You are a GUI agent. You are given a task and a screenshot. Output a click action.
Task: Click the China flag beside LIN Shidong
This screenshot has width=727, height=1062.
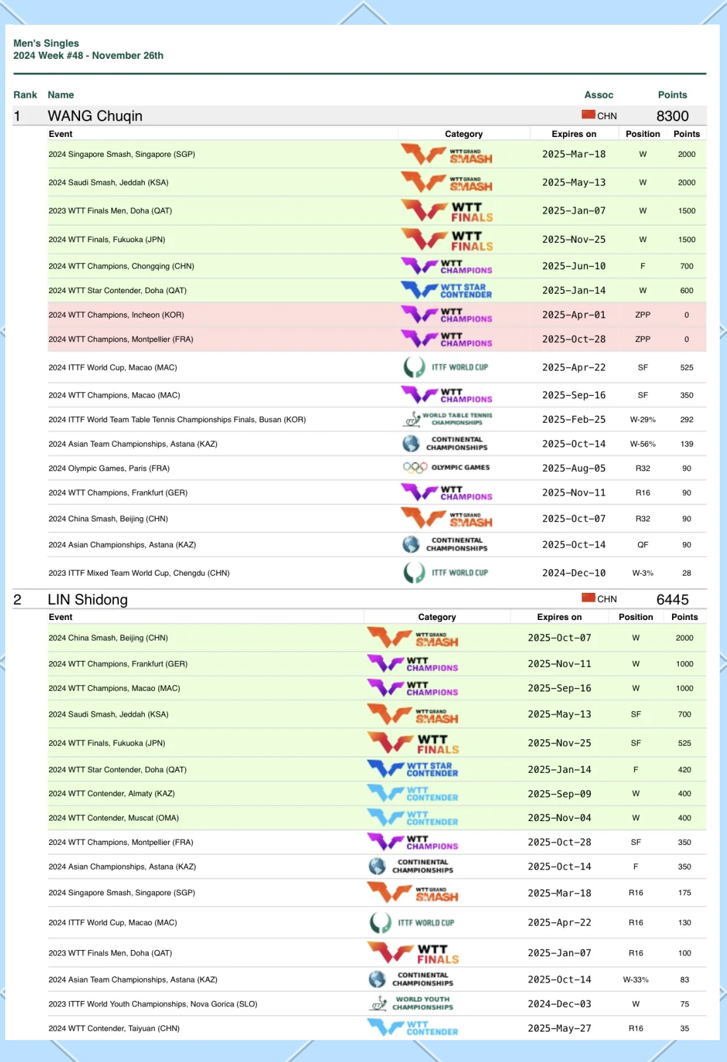point(588,598)
